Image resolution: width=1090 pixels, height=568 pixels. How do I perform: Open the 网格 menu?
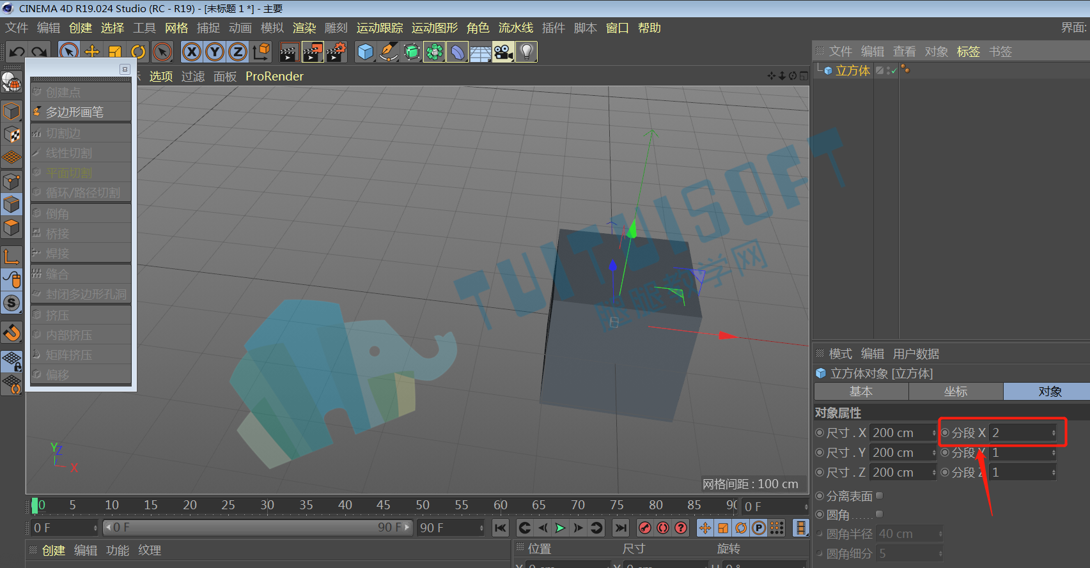(x=176, y=28)
